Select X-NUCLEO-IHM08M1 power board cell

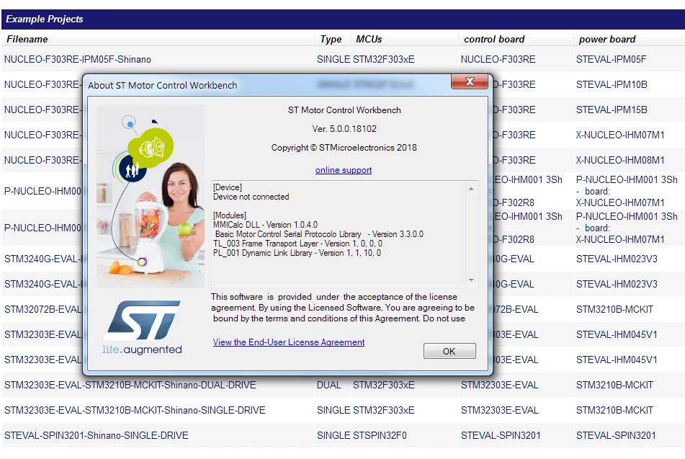click(x=620, y=160)
